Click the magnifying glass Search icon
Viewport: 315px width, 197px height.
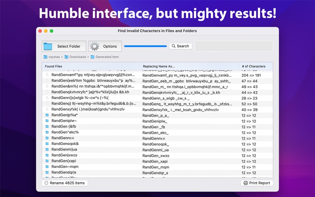(174, 46)
